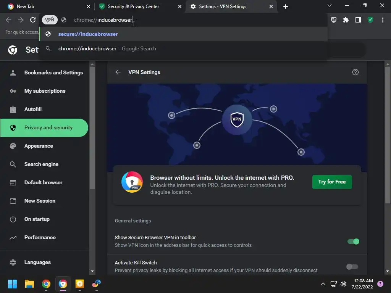Close the New Tab tab
This screenshot has height=293, width=391.
point(88,6)
